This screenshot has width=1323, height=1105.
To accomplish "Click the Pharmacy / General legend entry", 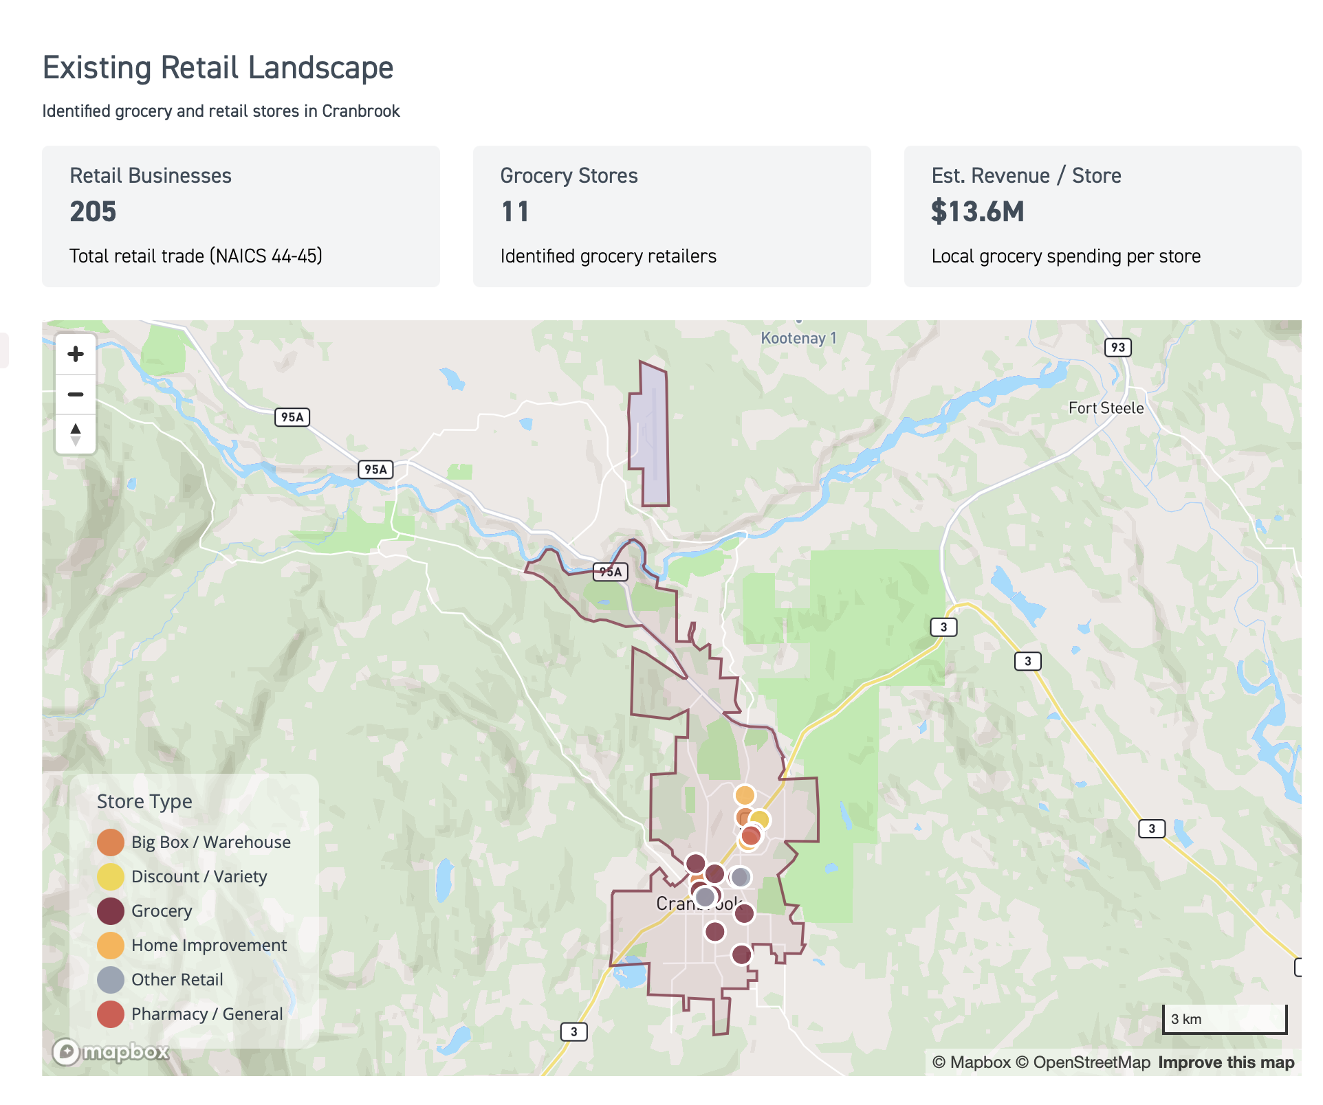I will tap(206, 1014).
